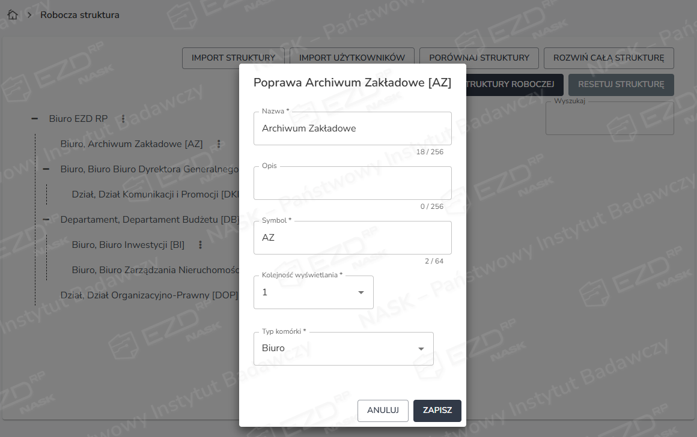Click the home icon in breadcrumb
The width and height of the screenshot is (697, 437).
coord(13,15)
